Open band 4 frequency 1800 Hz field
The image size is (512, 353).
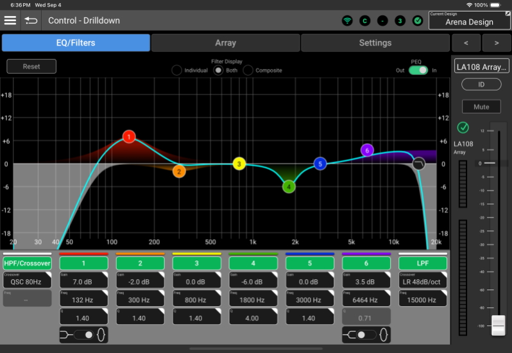(253, 298)
